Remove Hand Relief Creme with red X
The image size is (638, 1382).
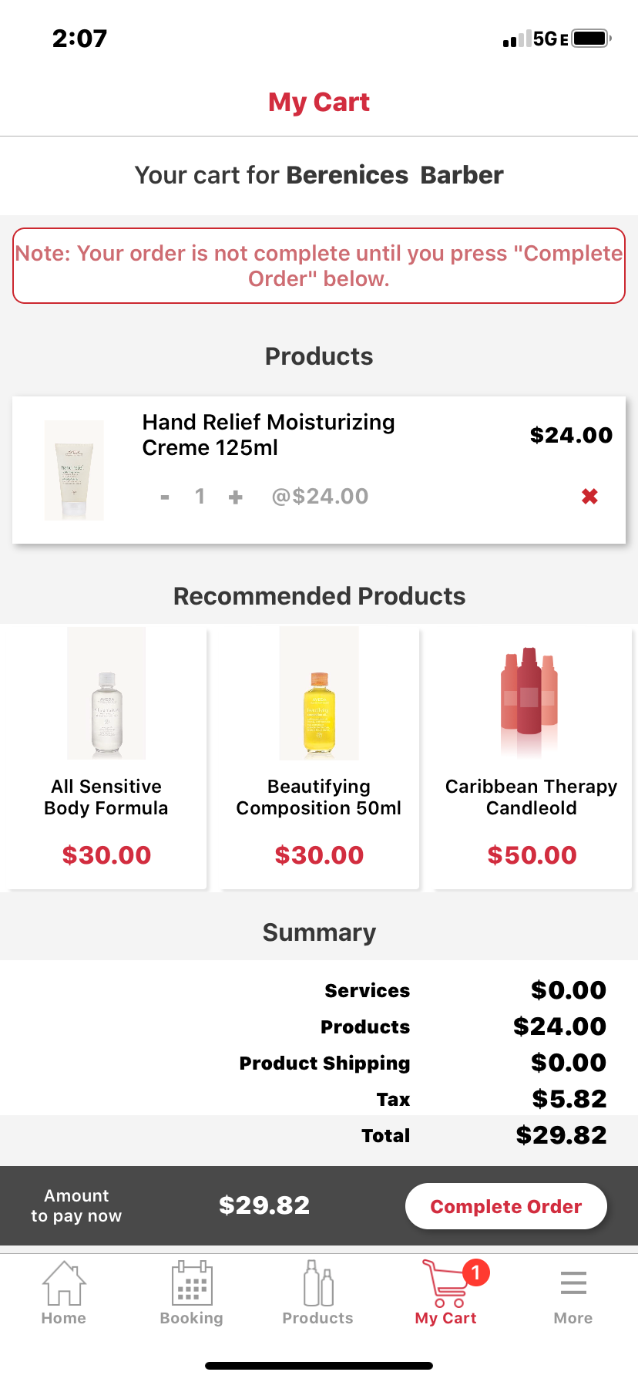coord(589,497)
